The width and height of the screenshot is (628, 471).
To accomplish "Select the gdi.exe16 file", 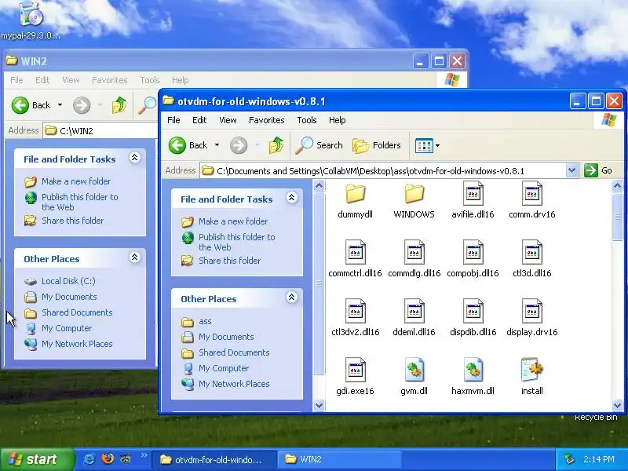I will (x=356, y=377).
